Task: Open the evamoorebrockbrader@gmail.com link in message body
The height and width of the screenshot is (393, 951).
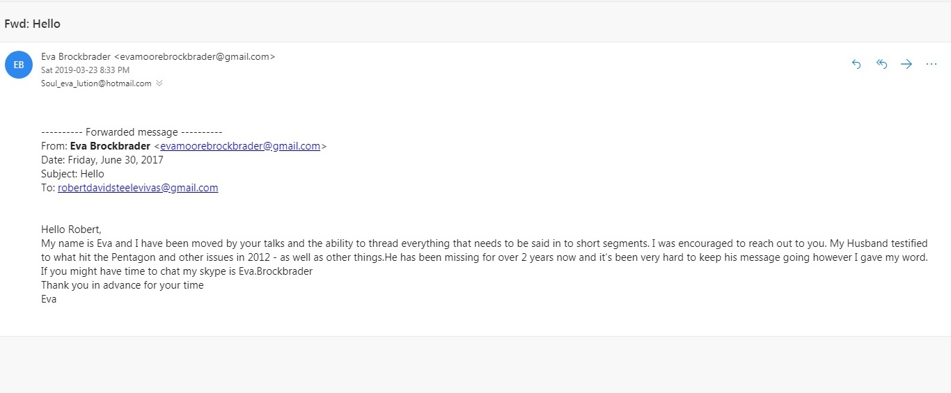Action: [240, 146]
